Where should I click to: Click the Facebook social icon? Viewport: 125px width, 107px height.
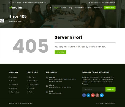click(84, 95)
